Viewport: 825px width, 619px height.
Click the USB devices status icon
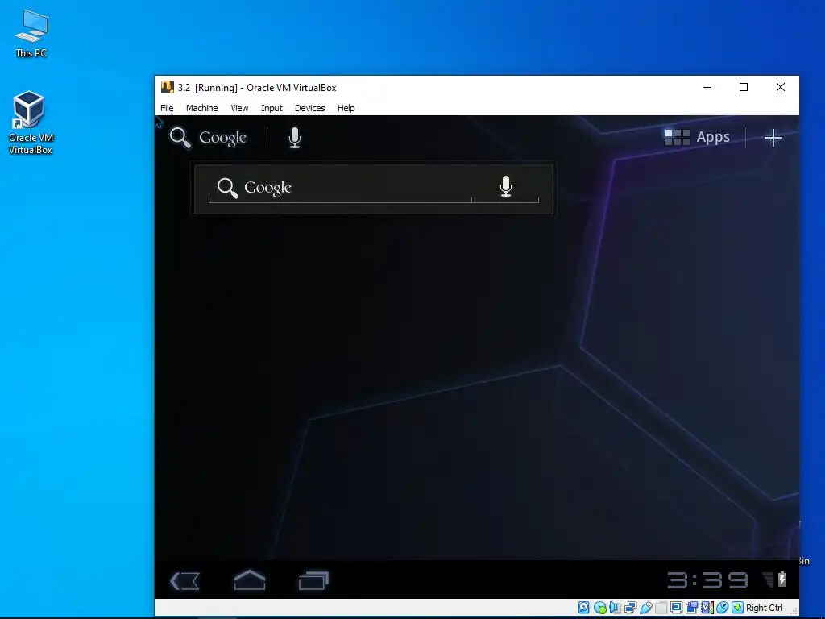point(645,608)
